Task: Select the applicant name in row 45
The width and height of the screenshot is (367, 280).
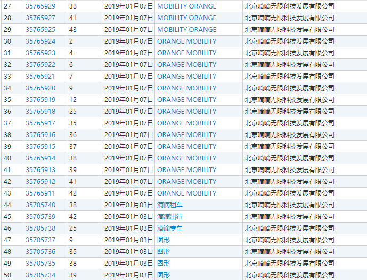Action: click(290, 216)
